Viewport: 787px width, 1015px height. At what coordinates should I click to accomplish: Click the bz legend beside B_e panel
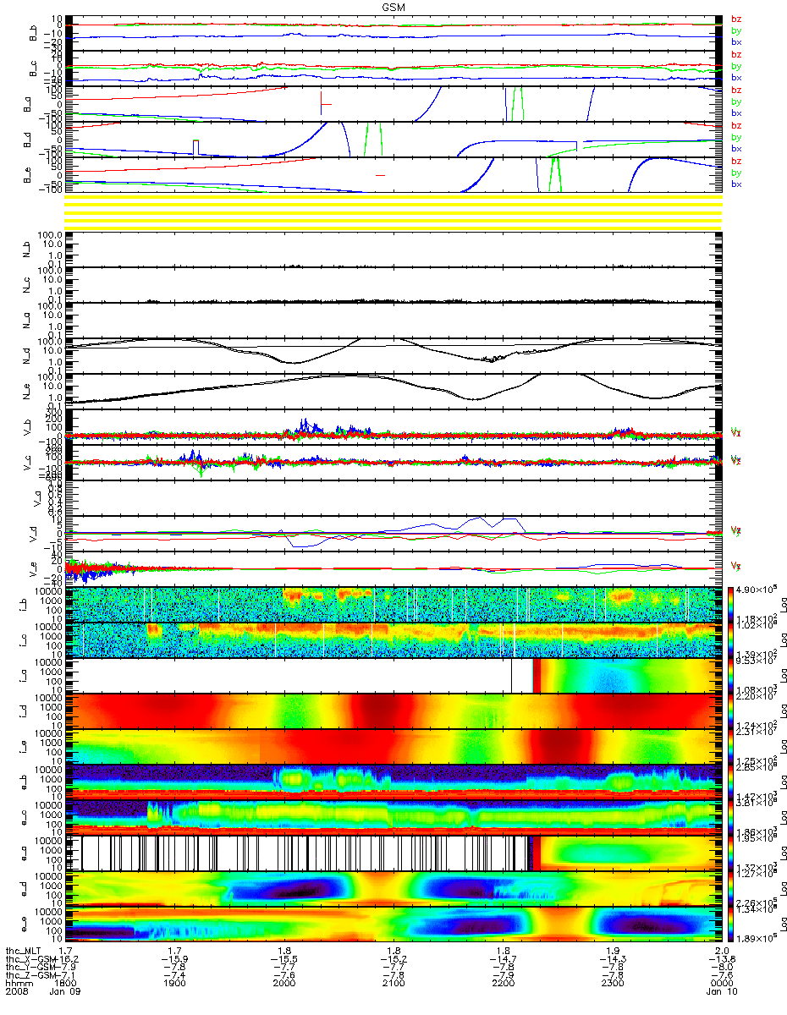(x=736, y=162)
